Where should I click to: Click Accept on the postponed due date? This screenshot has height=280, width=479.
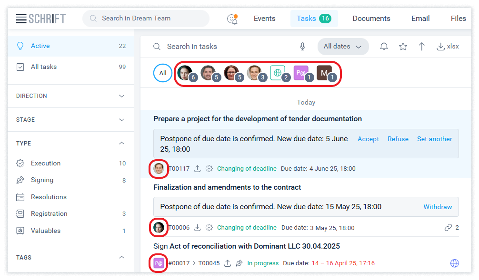368,139
